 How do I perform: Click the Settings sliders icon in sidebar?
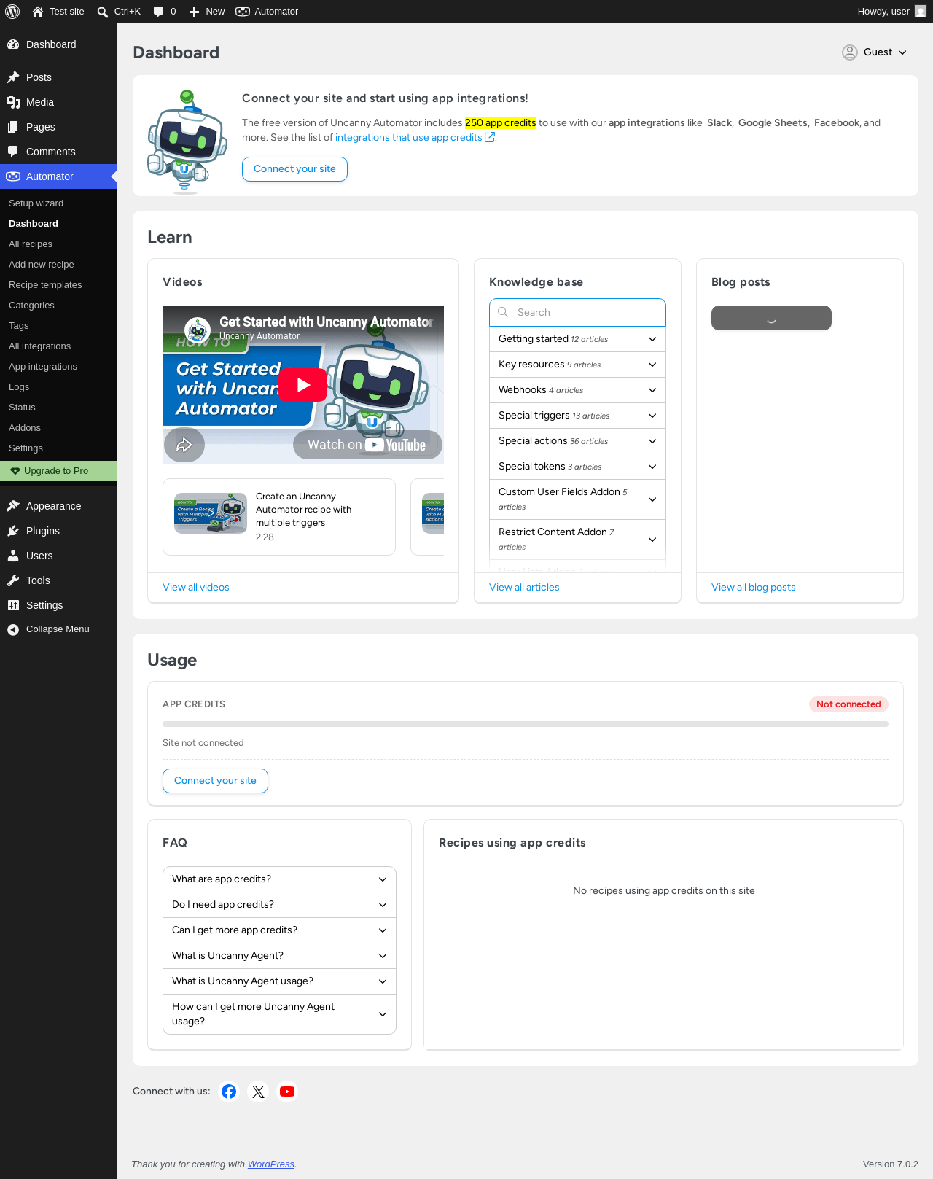13,605
